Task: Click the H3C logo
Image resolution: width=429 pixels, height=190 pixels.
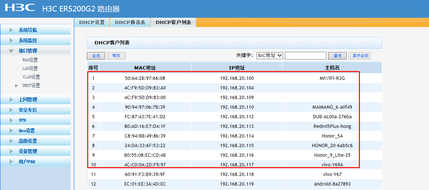Action: (20, 7)
